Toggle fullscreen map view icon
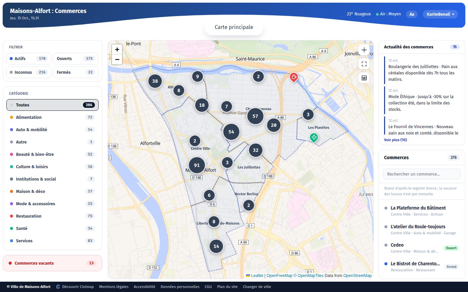This screenshot has height=292, width=468. coord(364,64)
